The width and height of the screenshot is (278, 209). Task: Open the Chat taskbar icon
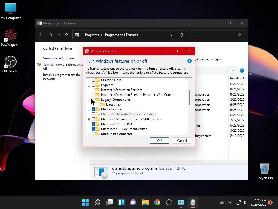click(x=133, y=202)
